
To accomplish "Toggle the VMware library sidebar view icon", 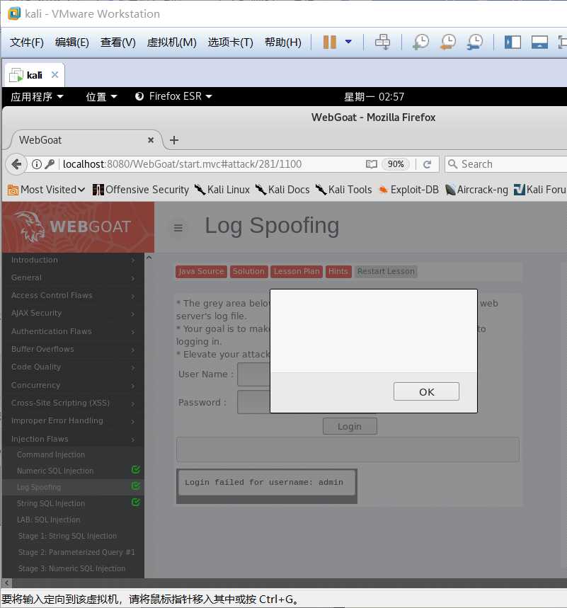I will coord(512,42).
